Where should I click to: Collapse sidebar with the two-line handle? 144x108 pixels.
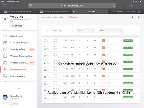[x=19, y=88]
